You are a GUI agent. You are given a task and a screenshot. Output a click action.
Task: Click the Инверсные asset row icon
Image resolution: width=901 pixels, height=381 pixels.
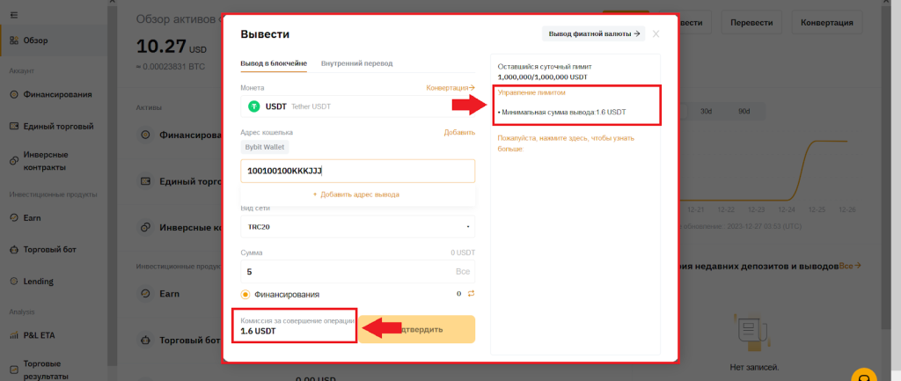point(145,228)
